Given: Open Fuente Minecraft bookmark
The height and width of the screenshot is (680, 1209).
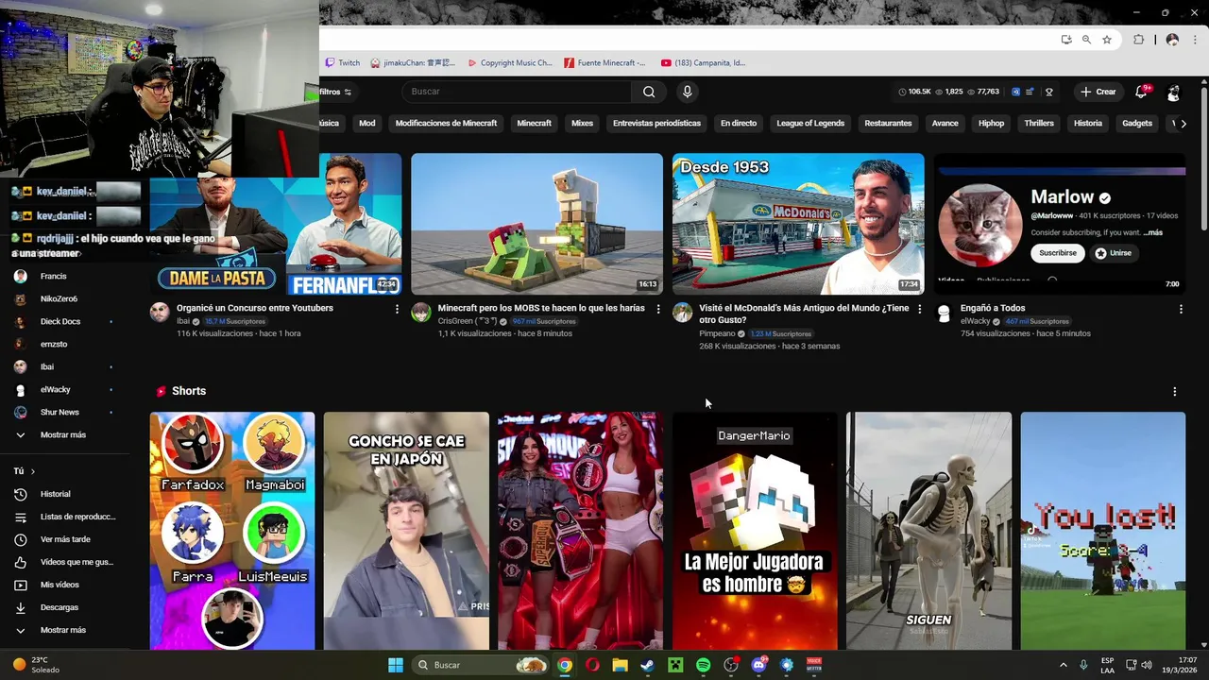Looking at the screenshot, I should point(604,63).
